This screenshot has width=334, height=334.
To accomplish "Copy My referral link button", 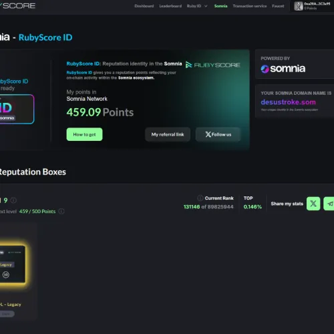I will (168, 134).
